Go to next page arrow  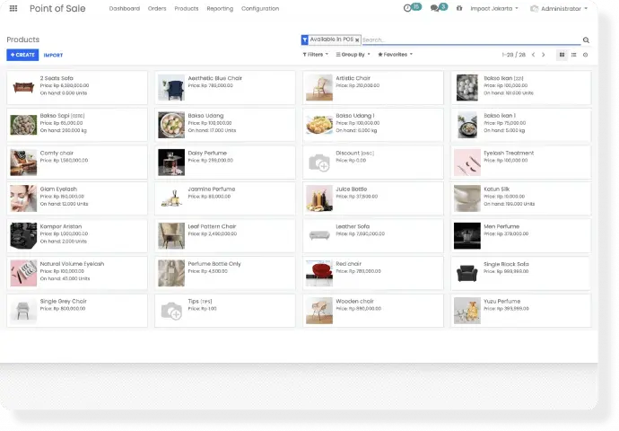544,55
